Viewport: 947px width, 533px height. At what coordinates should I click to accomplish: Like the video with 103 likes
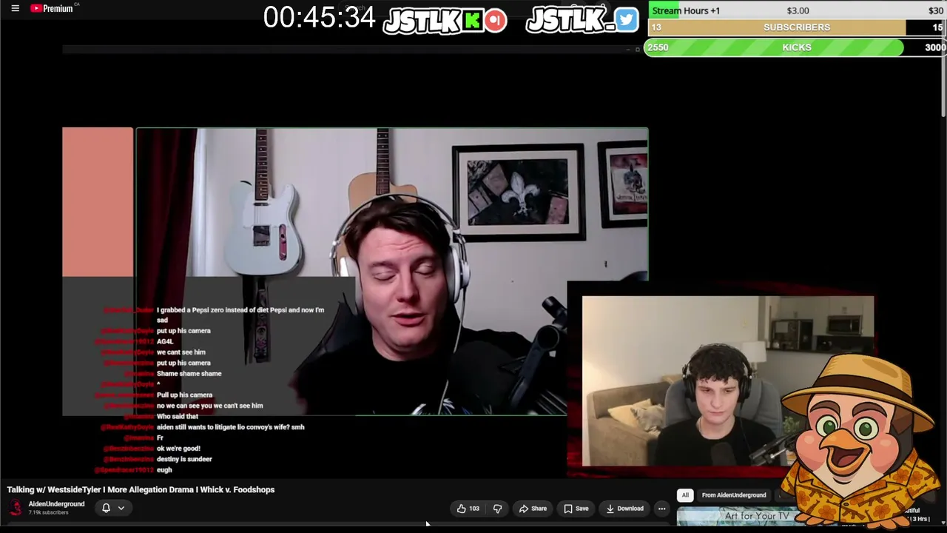tap(468, 509)
